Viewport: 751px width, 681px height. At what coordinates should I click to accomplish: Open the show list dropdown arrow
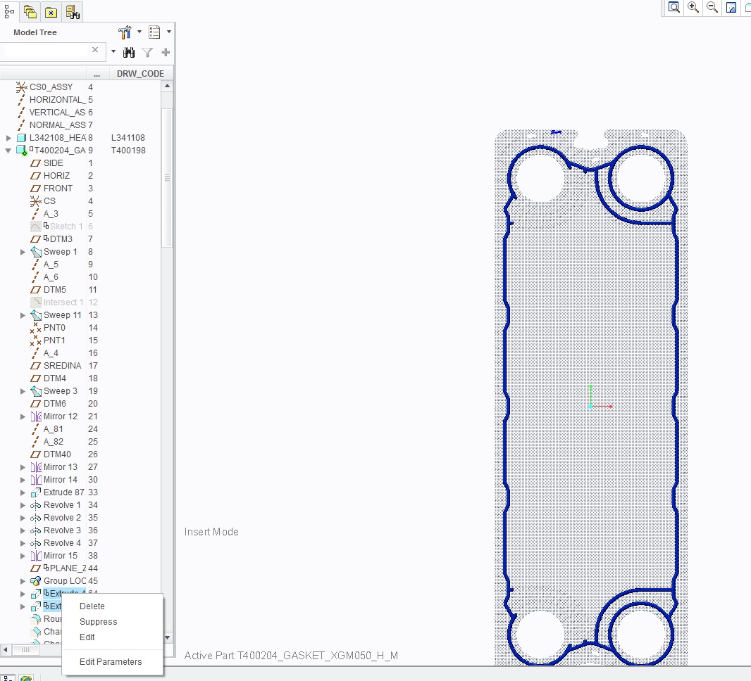(169, 32)
